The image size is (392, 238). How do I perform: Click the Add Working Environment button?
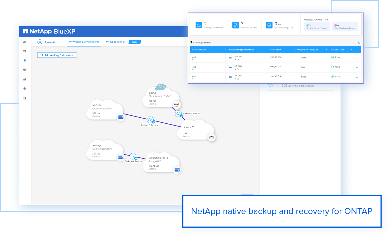(57, 55)
